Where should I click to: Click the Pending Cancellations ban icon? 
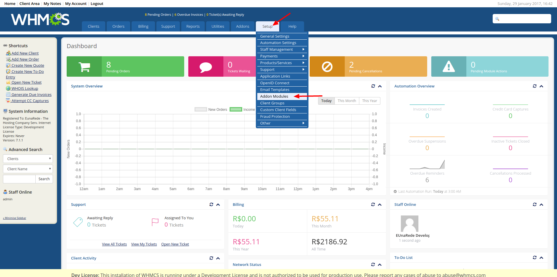click(327, 67)
